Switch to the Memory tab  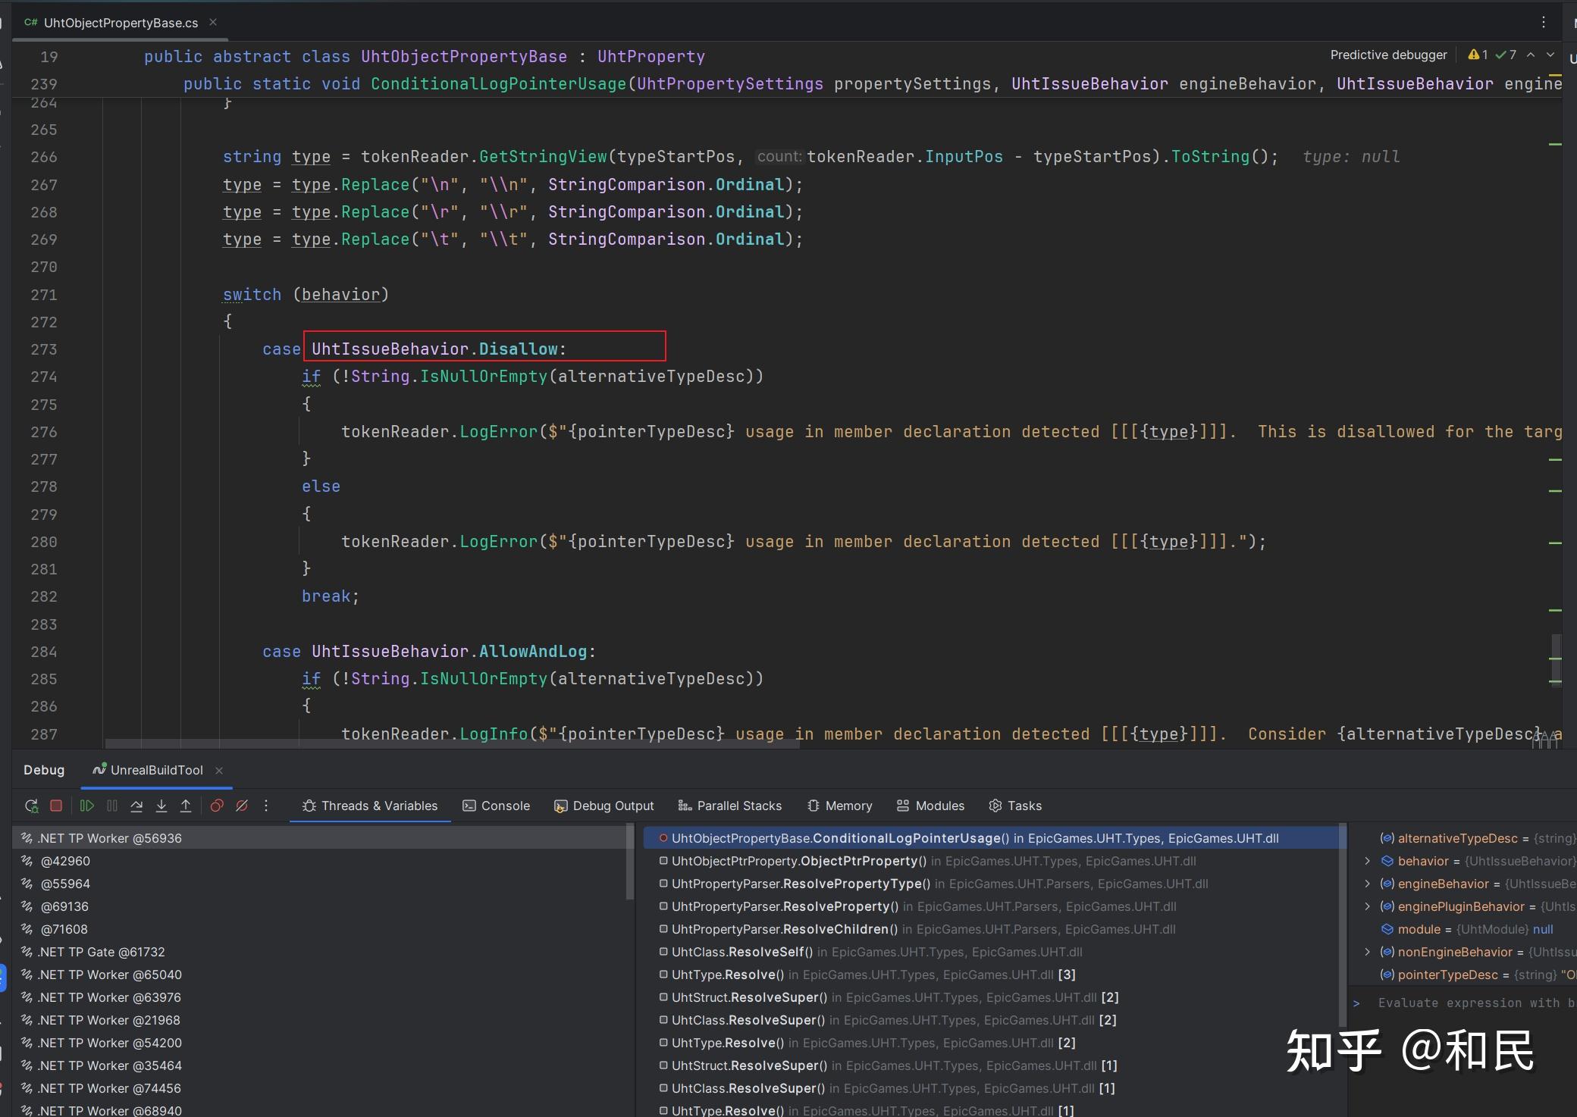(839, 806)
